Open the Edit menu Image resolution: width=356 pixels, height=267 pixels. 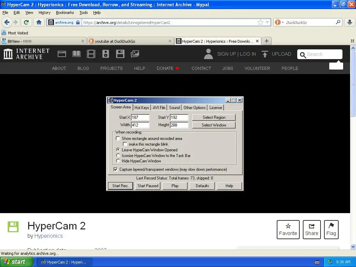tap(17, 13)
